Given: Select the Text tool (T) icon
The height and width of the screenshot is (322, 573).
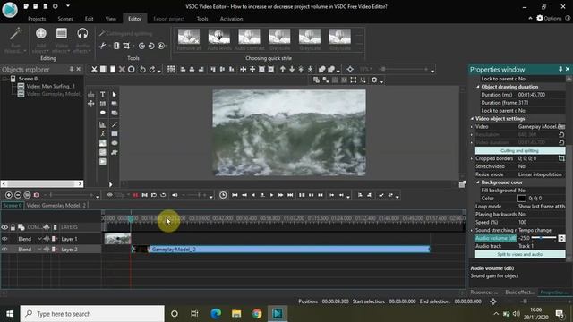Looking at the screenshot, I should [x=103, y=95].
